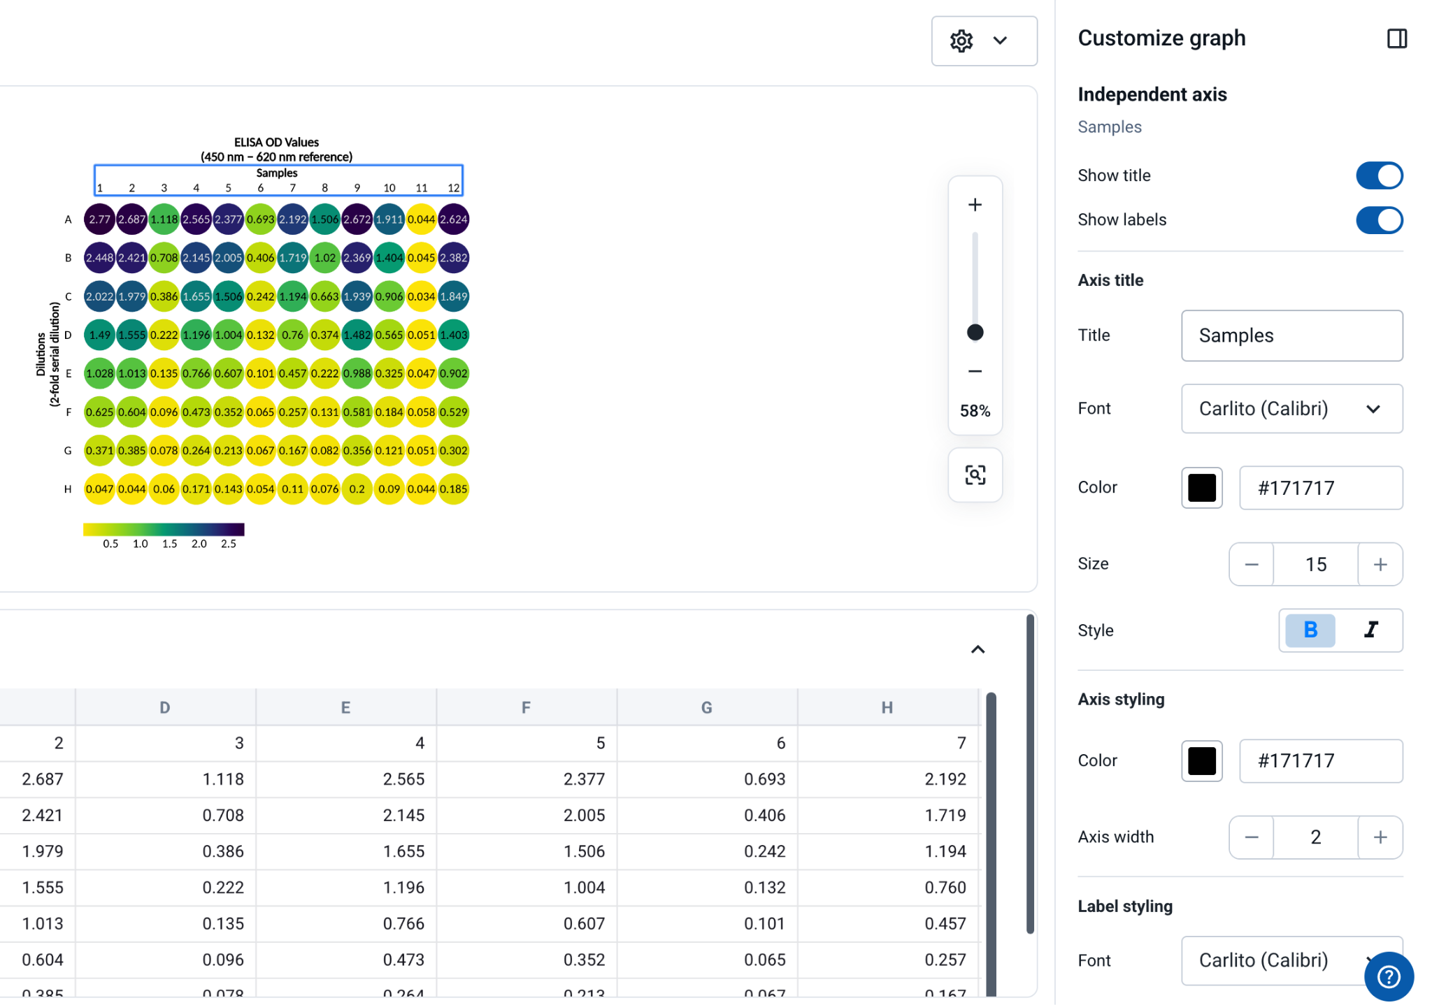Open the help question mark button
Image resolution: width=1432 pixels, height=1005 pixels.
(1389, 976)
